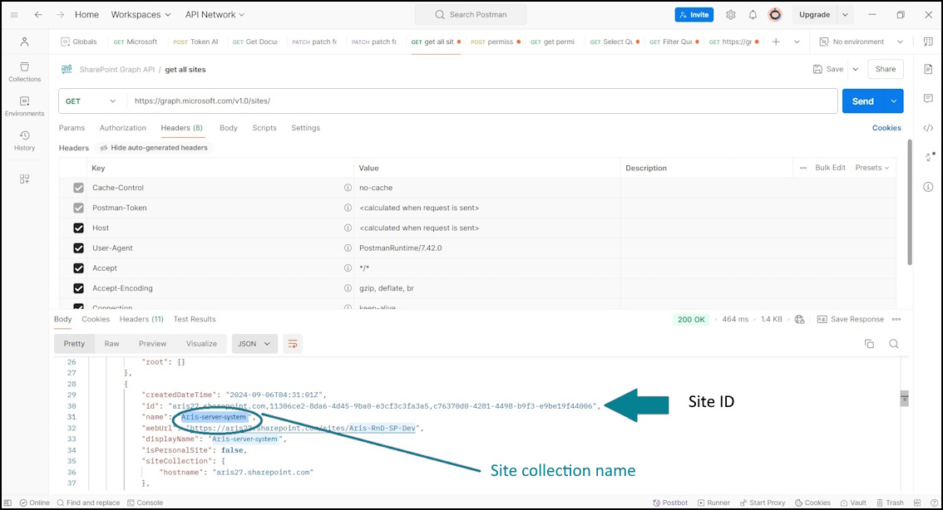Click the Send button

point(863,101)
